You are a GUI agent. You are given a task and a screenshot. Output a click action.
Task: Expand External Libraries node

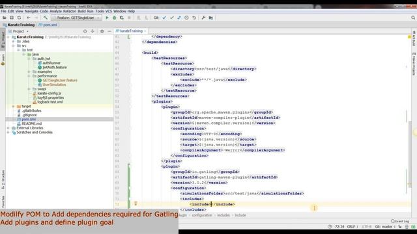pyautogui.click(x=8, y=128)
